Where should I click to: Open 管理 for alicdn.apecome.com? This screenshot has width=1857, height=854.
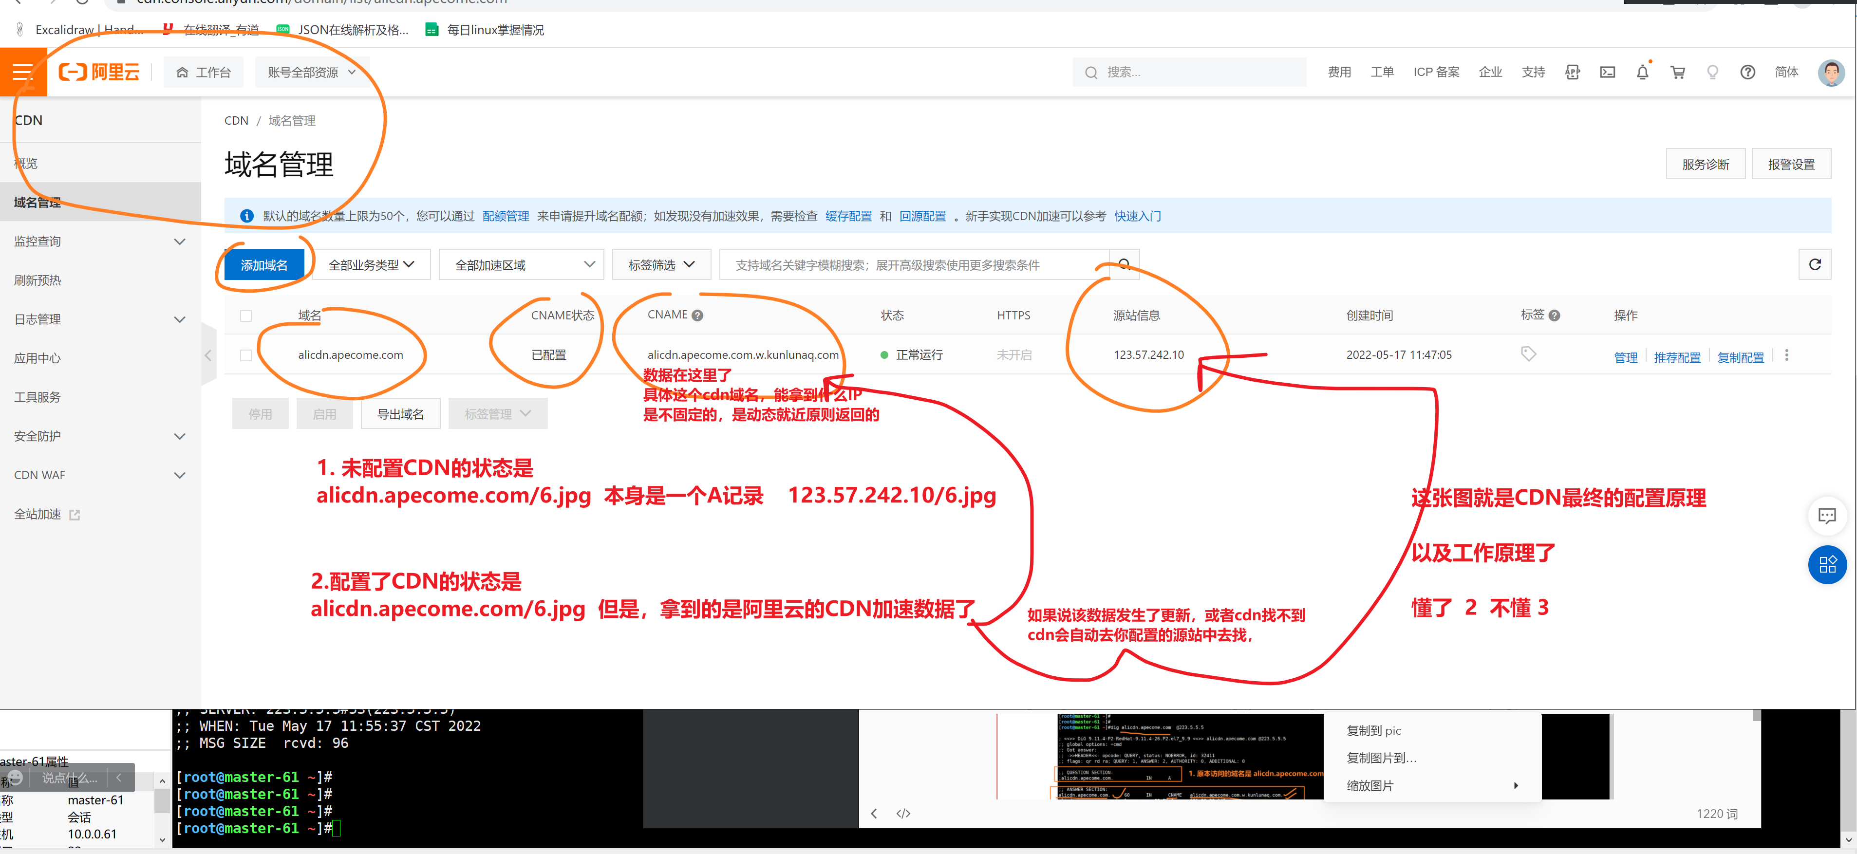1626,357
